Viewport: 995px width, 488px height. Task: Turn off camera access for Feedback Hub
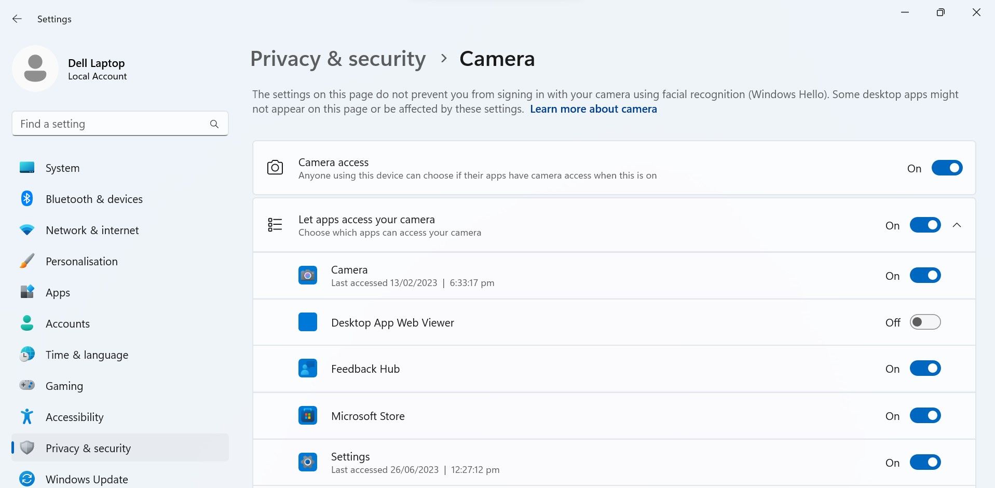pos(925,368)
